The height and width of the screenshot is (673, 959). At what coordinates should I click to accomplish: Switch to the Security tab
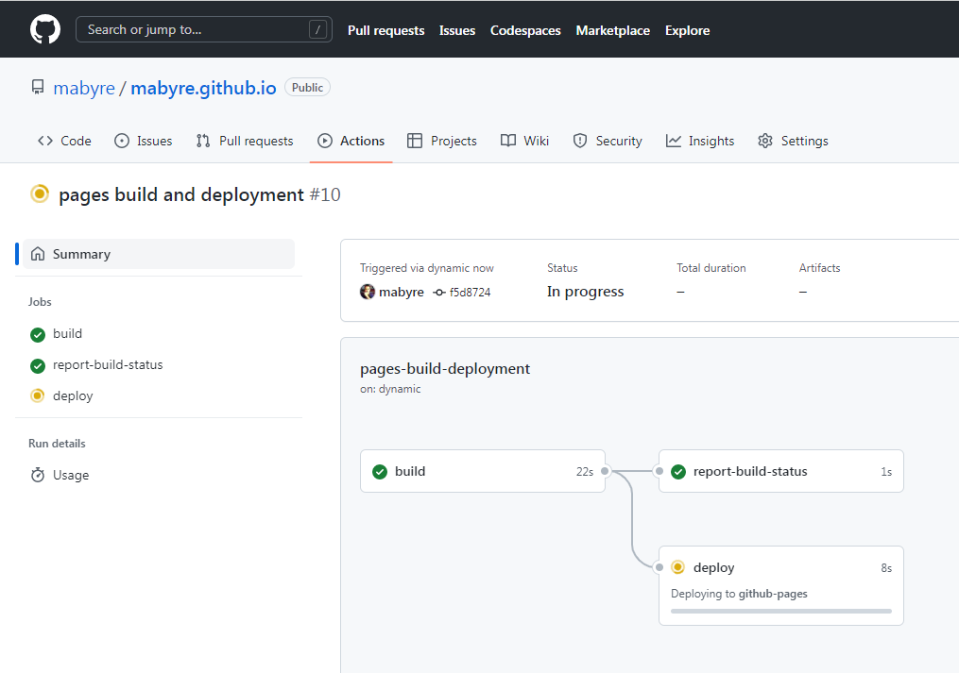click(x=608, y=141)
